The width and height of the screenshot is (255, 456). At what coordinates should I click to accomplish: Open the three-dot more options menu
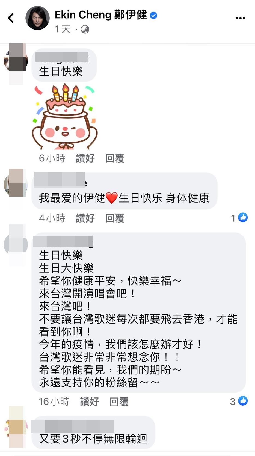point(240,18)
